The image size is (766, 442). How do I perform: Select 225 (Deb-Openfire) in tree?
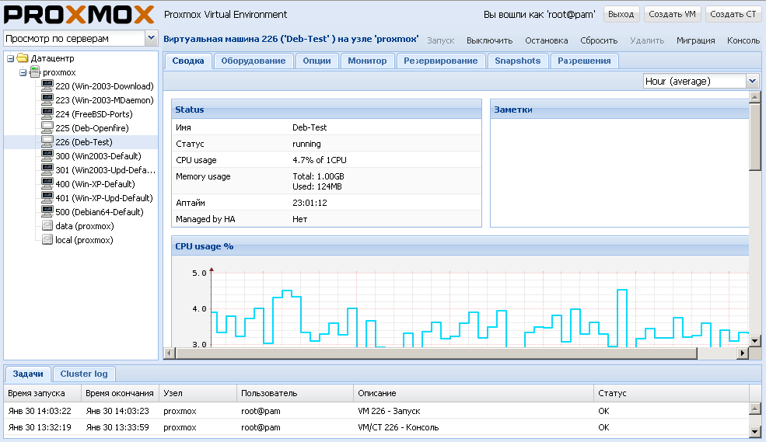coord(92,128)
